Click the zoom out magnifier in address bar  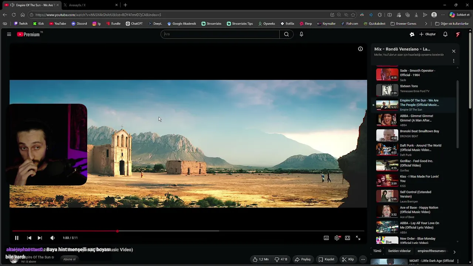(339, 15)
